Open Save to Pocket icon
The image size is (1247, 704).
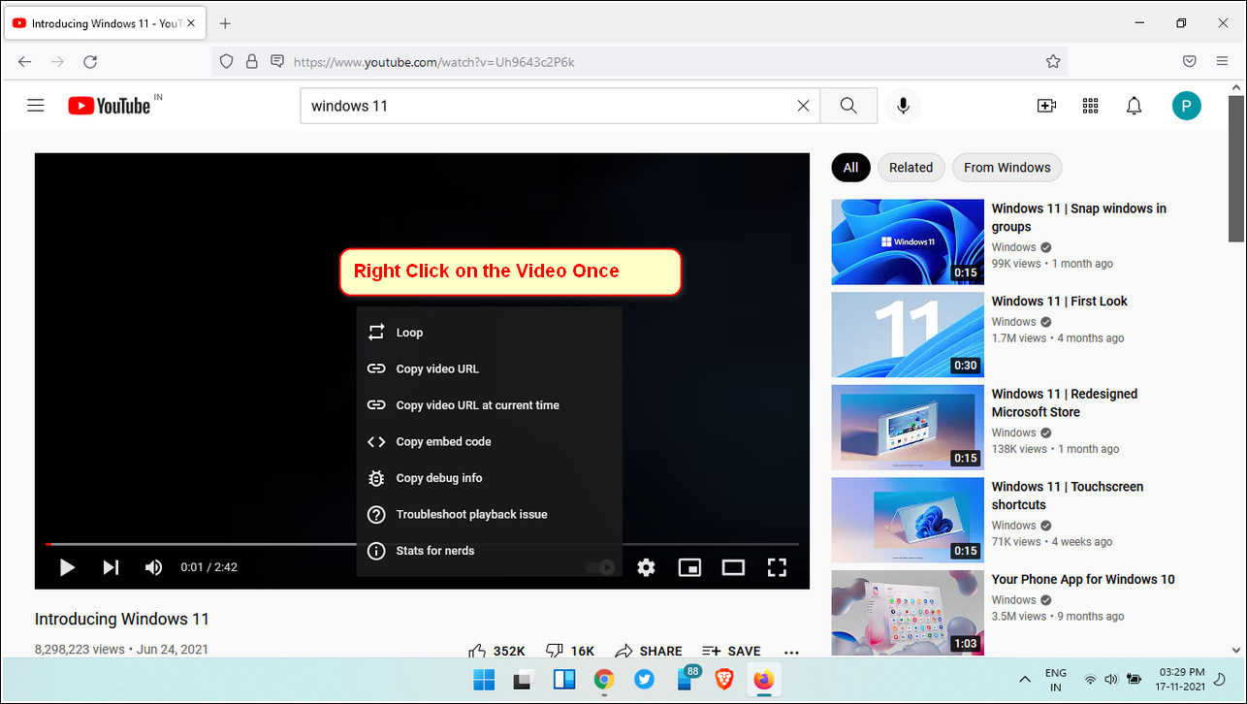[1190, 61]
